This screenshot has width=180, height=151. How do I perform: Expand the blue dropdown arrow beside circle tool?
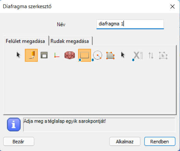[93, 60]
